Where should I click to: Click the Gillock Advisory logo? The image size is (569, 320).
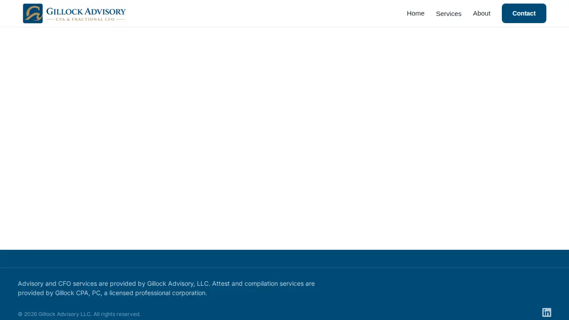(x=74, y=13)
